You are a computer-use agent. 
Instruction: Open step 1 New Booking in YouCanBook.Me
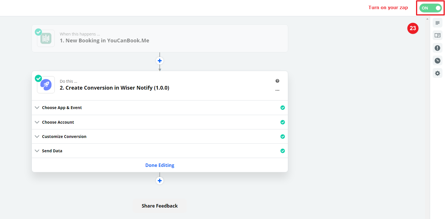[x=160, y=38]
